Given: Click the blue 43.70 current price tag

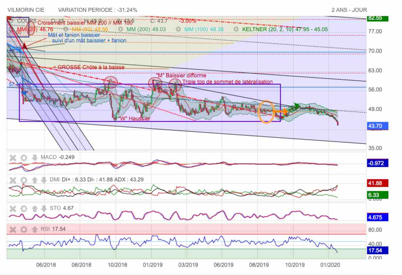Looking at the screenshot, I should pyautogui.click(x=377, y=126).
